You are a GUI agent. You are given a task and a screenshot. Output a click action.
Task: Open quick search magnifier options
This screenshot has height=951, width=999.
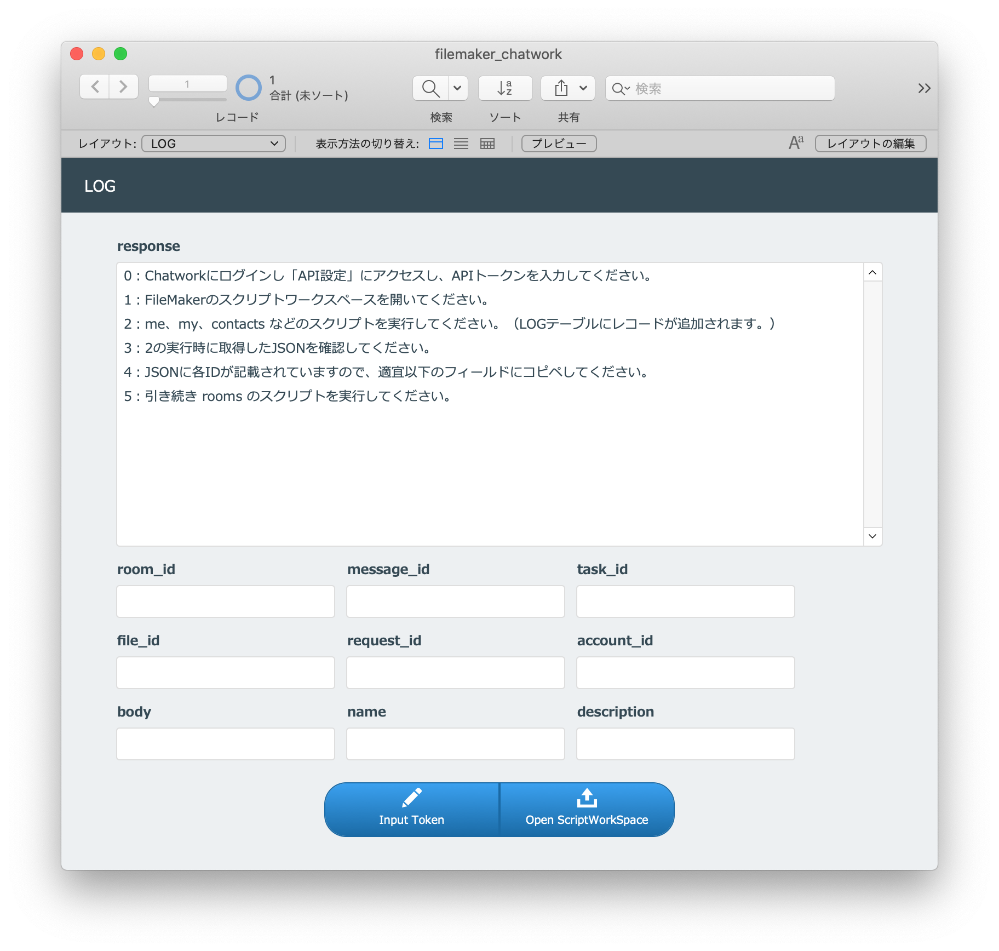[x=621, y=89]
